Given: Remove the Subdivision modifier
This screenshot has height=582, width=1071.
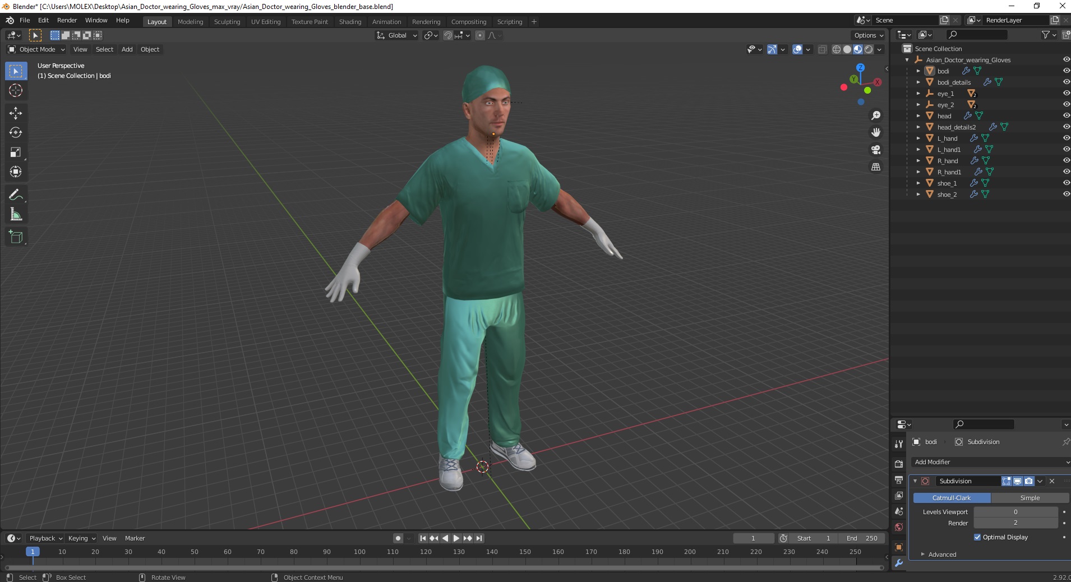Looking at the screenshot, I should (x=1052, y=481).
